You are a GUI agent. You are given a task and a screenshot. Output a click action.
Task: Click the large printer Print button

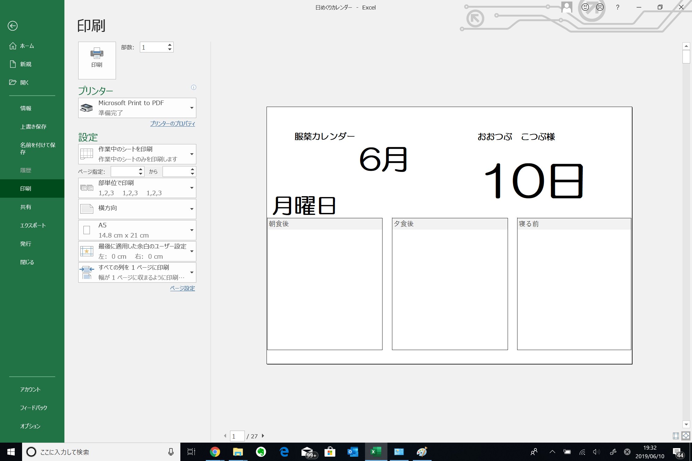pos(97,60)
